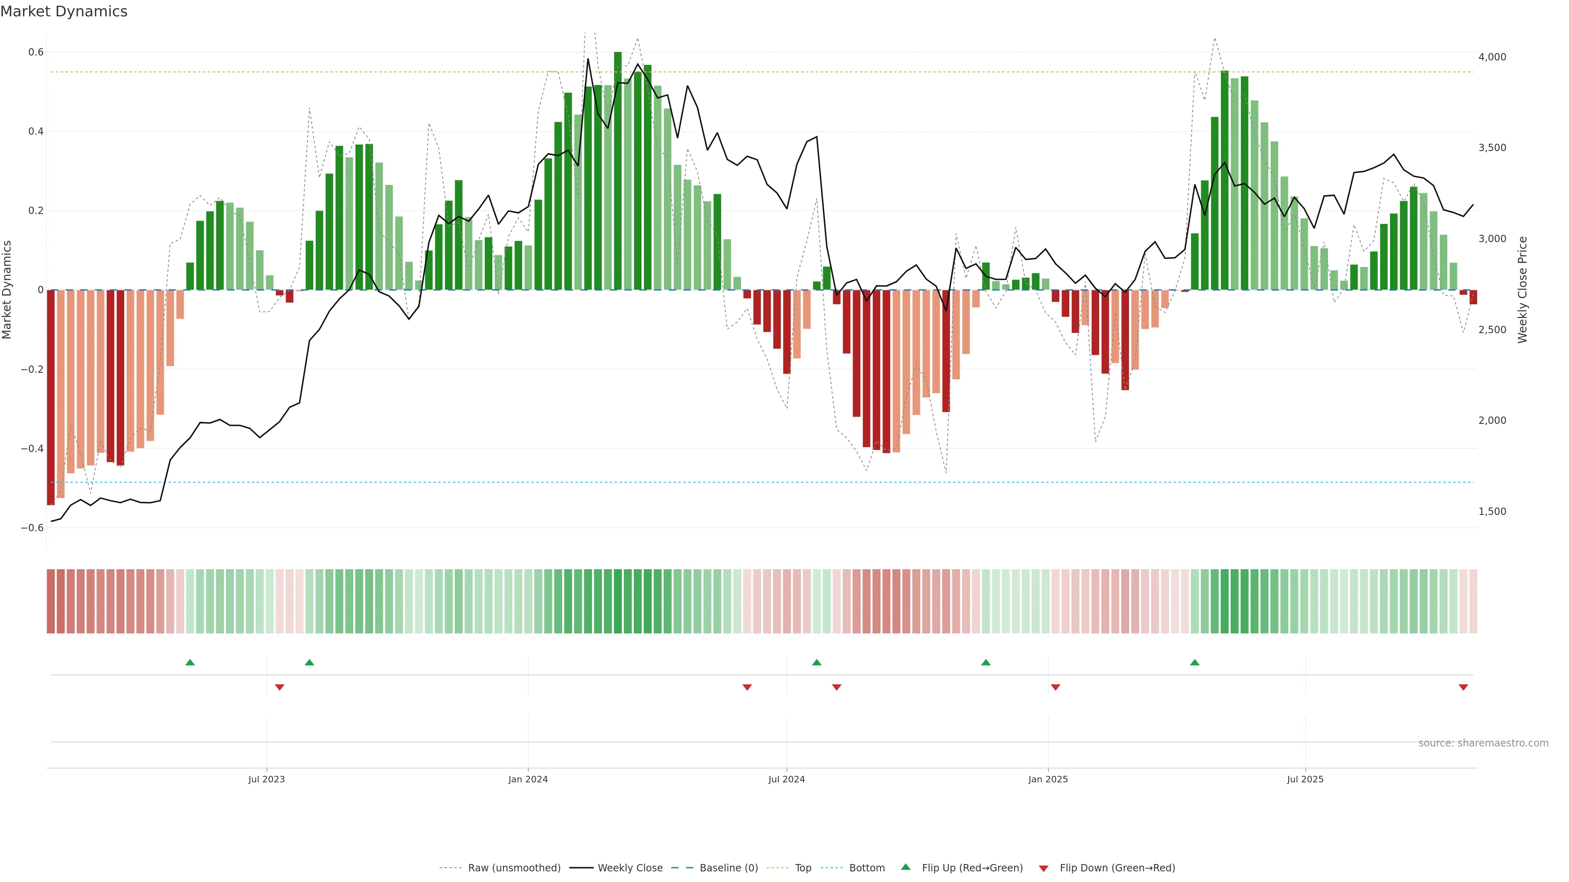
Task: Hide the Top threshold series via the legend
Action: pyautogui.click(x=803, y=868)
